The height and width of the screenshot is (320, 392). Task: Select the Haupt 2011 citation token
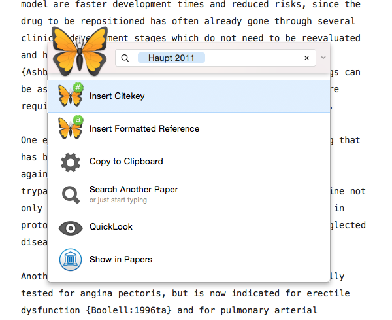pyautogui.click(x=171, y=58)
